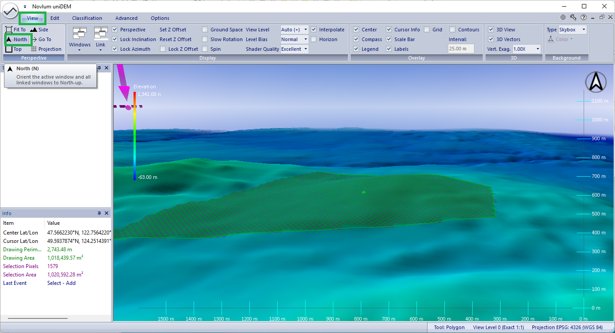The height and width of the screenshot is (333, 615).
Task: Hide the Compass overlay
Action: tap(356, 39)
